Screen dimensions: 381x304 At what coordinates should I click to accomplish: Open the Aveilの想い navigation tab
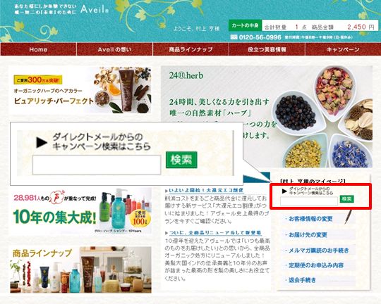click(x=114, y=49)
